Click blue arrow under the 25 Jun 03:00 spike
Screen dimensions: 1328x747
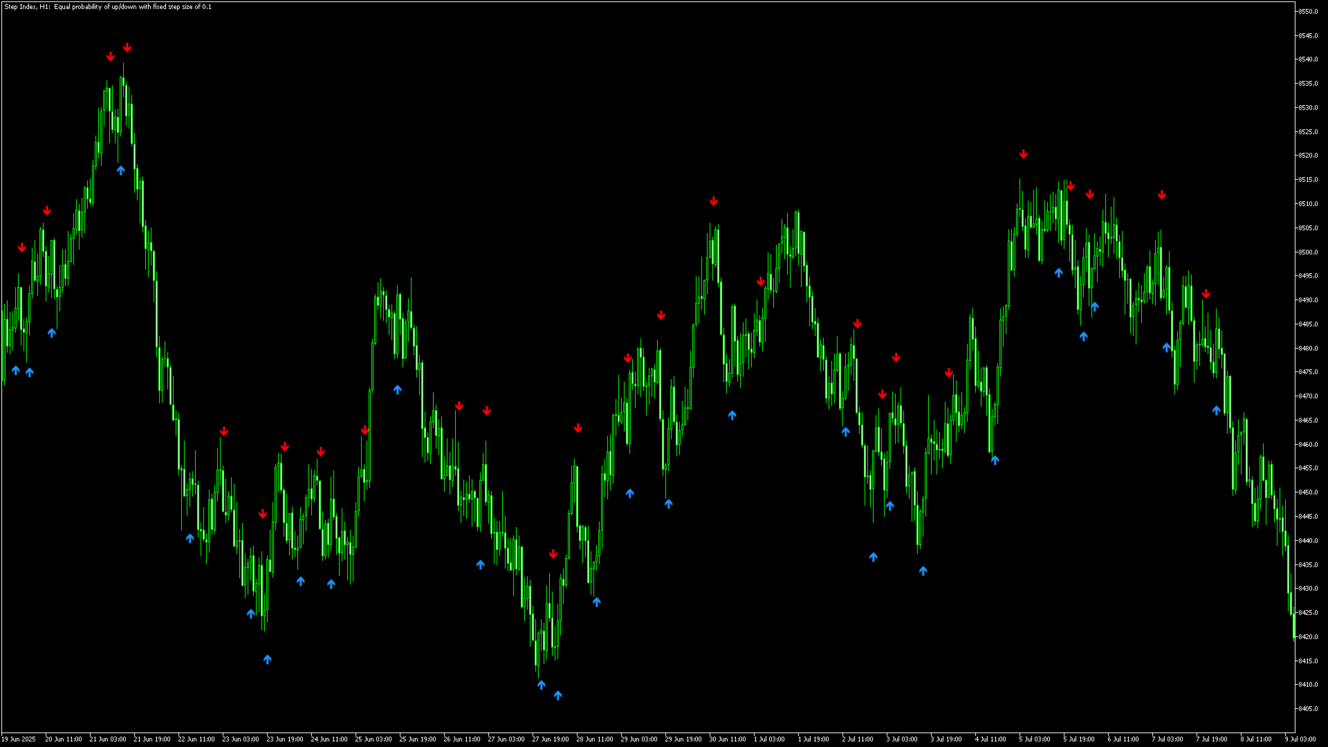point(398,389)
